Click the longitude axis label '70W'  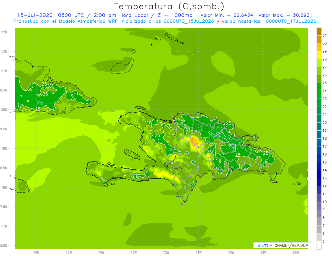click(231, 252)
